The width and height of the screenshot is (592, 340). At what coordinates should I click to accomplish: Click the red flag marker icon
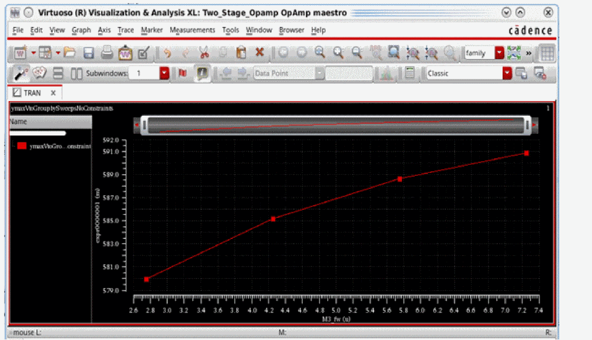click(x=183, y=73)
